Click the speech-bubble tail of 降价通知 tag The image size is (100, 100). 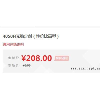pyautogui.click(x=55, y=60)
